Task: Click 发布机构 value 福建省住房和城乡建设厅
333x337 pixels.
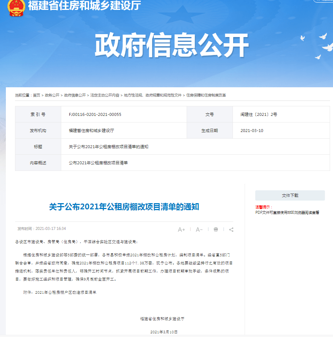Action: 91,131
